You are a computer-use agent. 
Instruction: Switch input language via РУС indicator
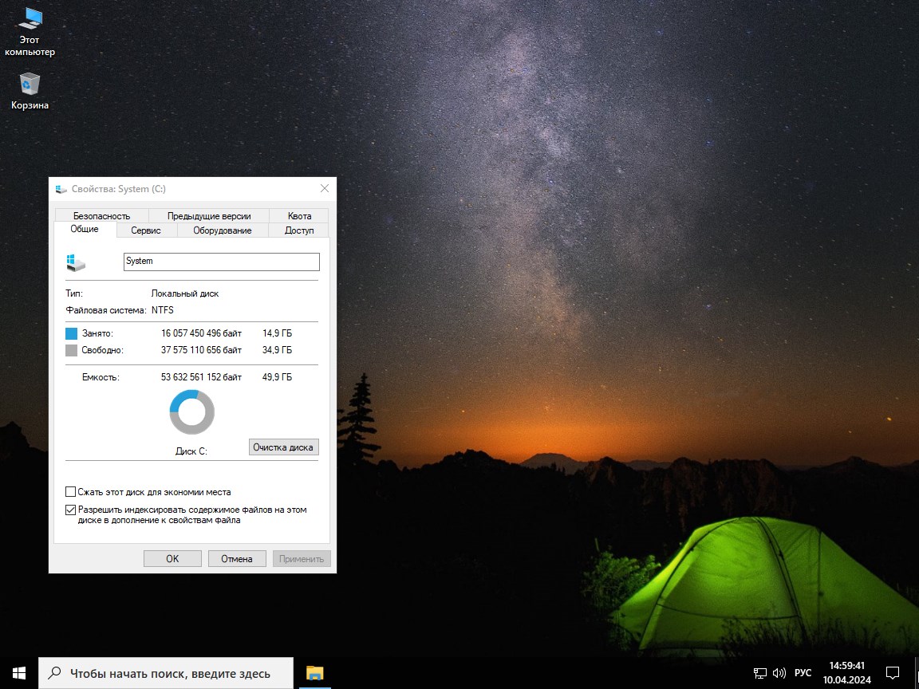click(803, 672)
